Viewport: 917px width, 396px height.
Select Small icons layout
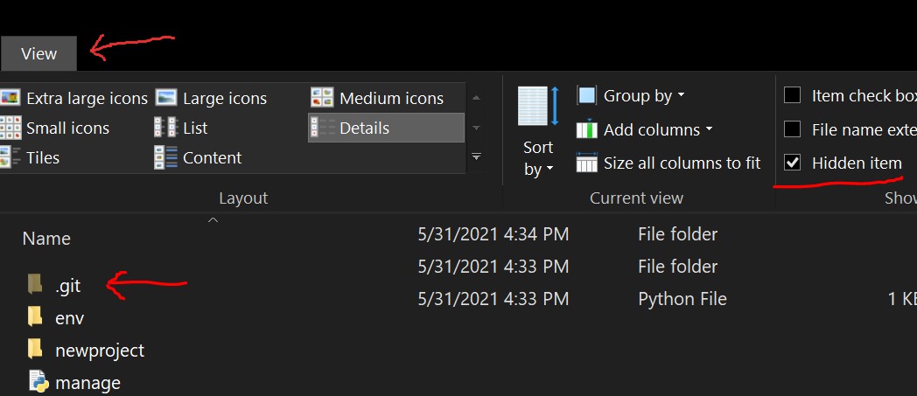tap(56, 129)
